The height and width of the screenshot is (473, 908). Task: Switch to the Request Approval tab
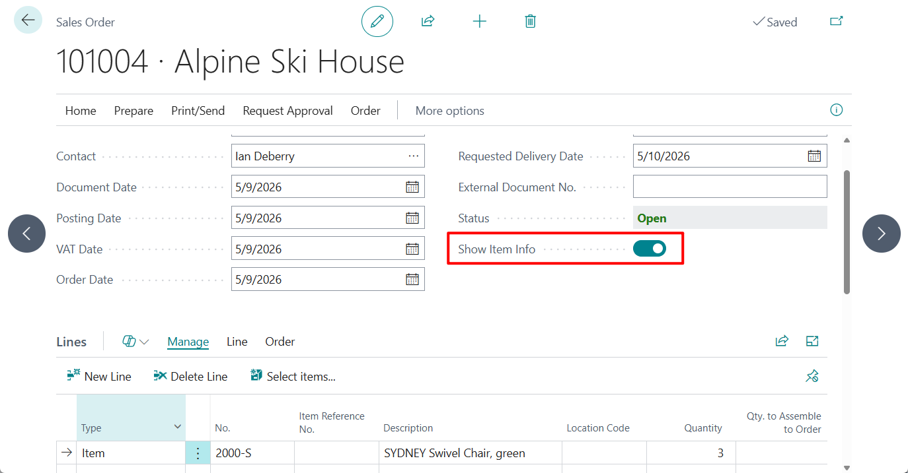click(287, 110)
